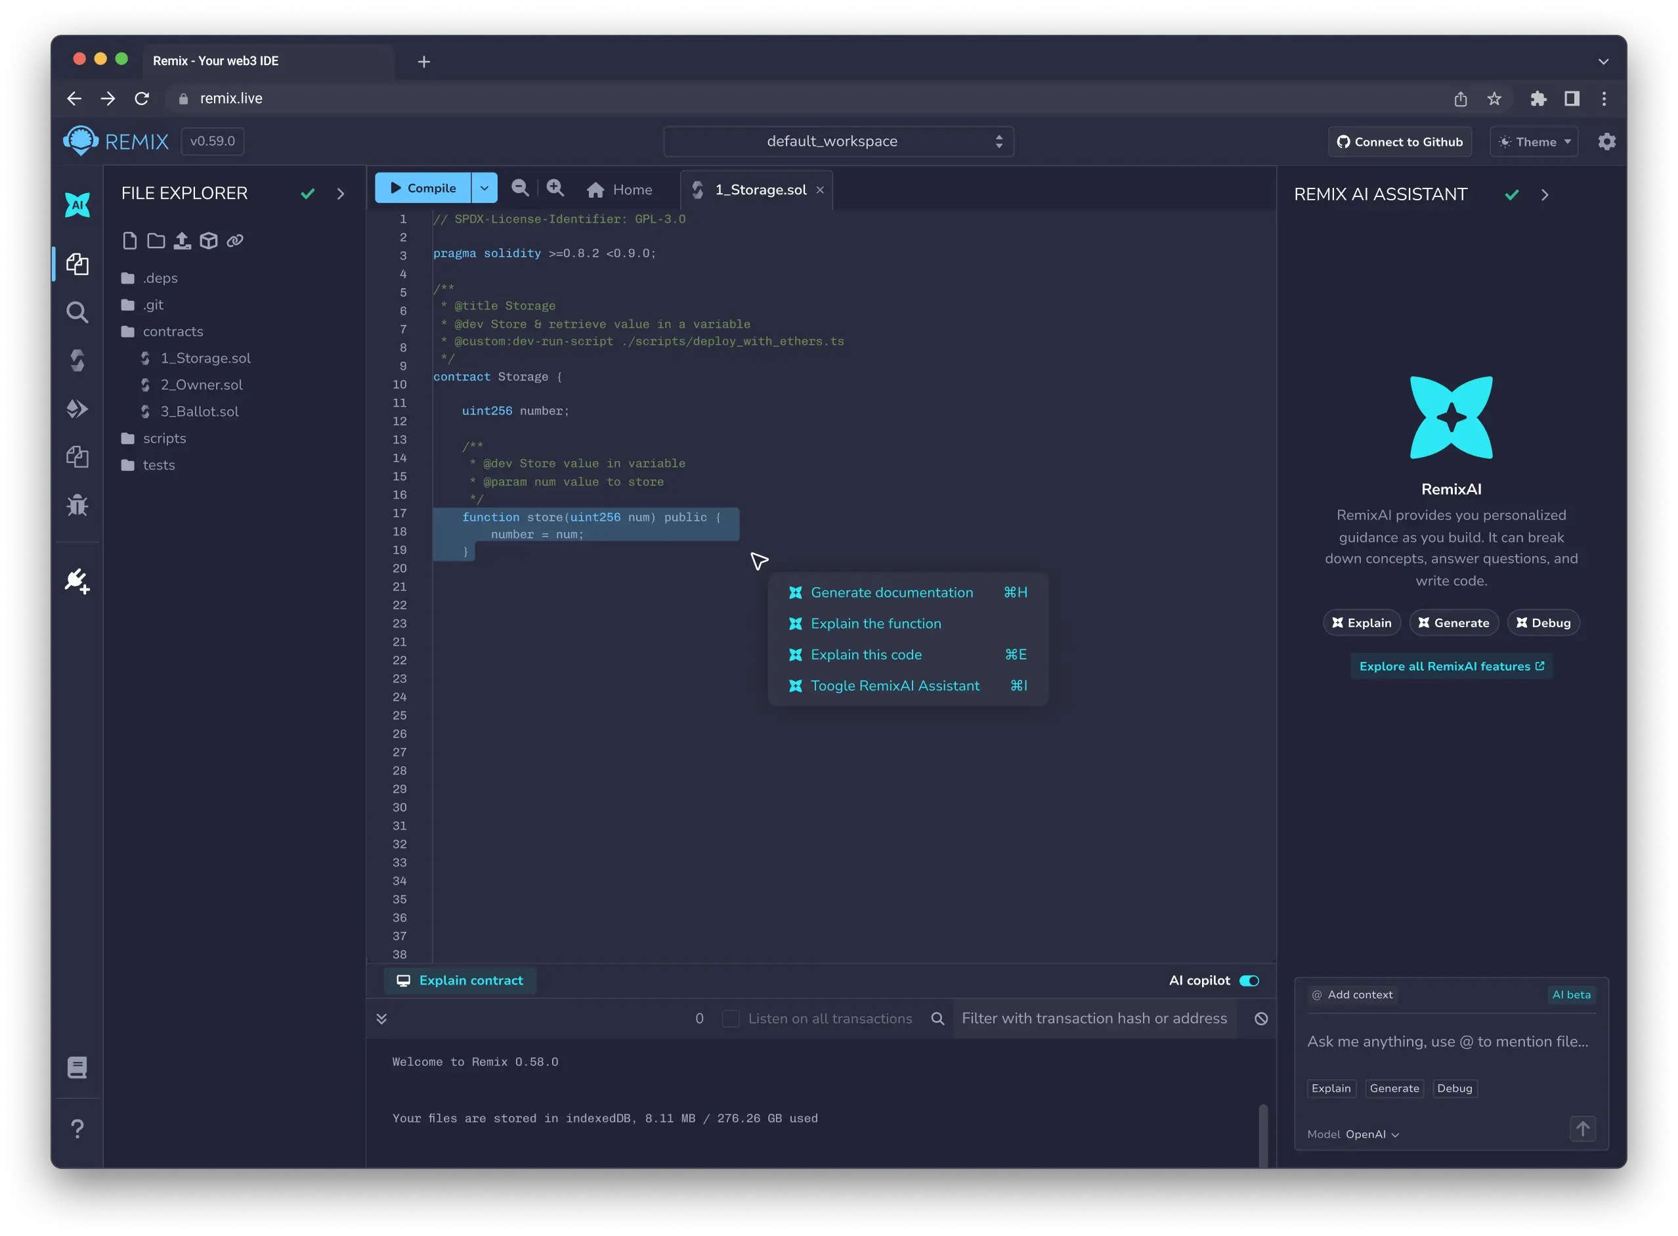Select Explain this code menu entry
1678x1236 pixels.
pyautogui.click(x=908, y=655)
